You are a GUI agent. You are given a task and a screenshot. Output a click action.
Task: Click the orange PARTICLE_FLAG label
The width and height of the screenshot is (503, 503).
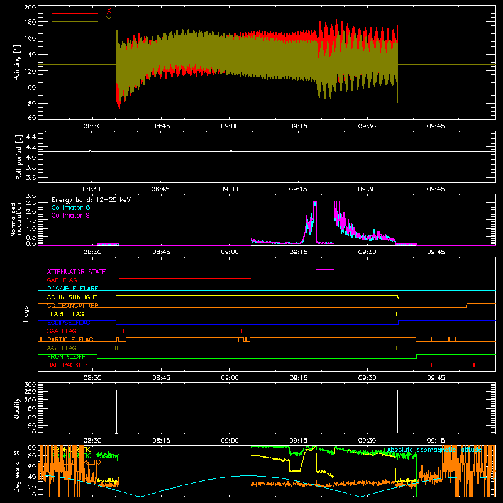[70, 339]
